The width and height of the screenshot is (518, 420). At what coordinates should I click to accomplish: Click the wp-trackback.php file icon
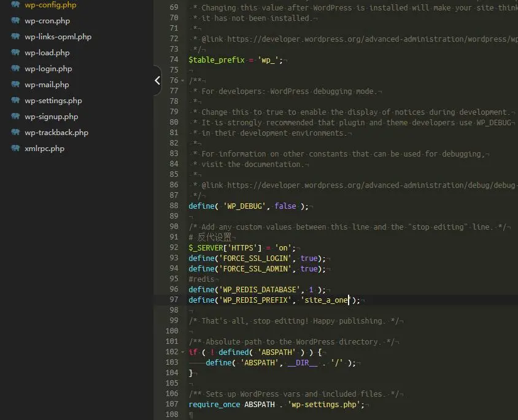tap(15, 132)
